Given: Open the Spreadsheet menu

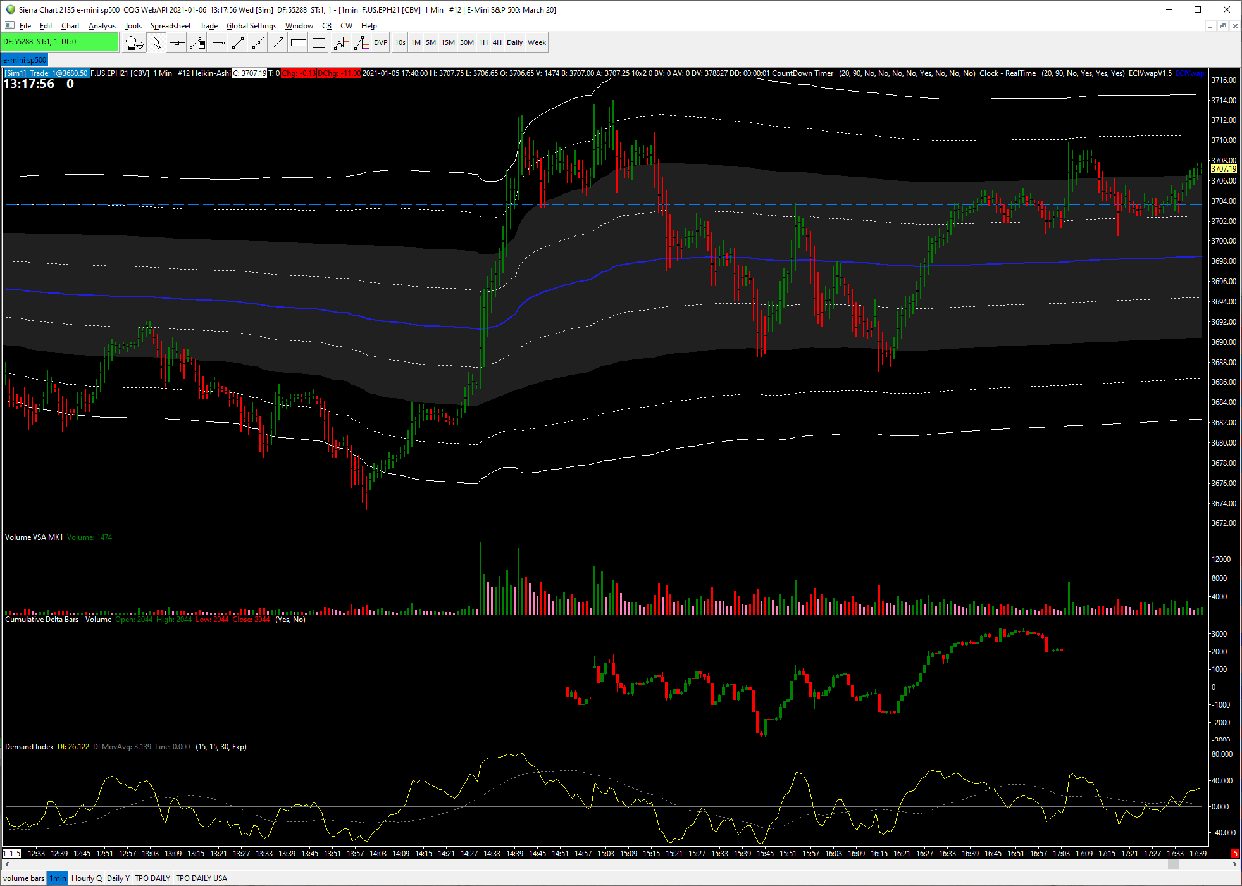Looking at the screenshot, I should [x=170, y=26].
